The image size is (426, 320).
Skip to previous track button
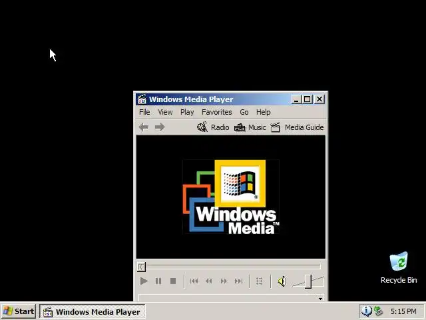[194, 281]
